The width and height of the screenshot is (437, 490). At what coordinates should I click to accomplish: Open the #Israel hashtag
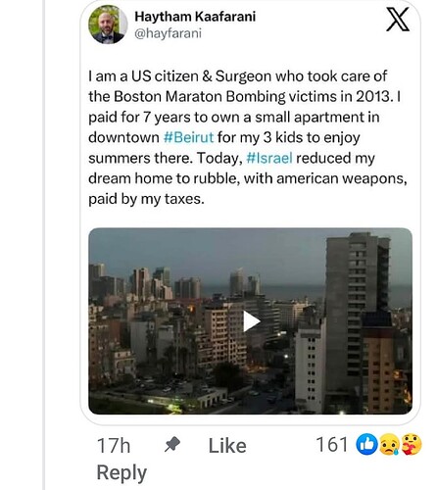tap(269, 158)
